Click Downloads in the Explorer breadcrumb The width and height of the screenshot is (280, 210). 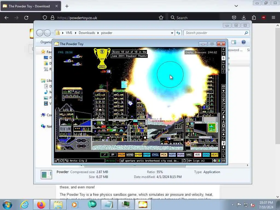87,33
